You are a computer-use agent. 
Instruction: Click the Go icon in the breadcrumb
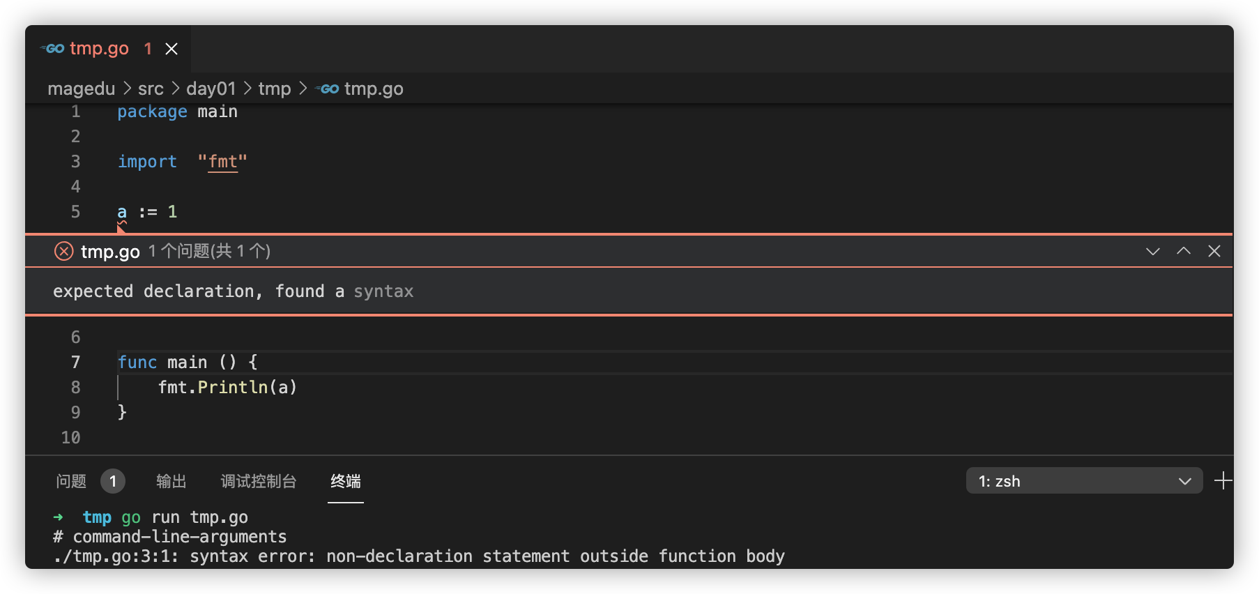point(328,89)
